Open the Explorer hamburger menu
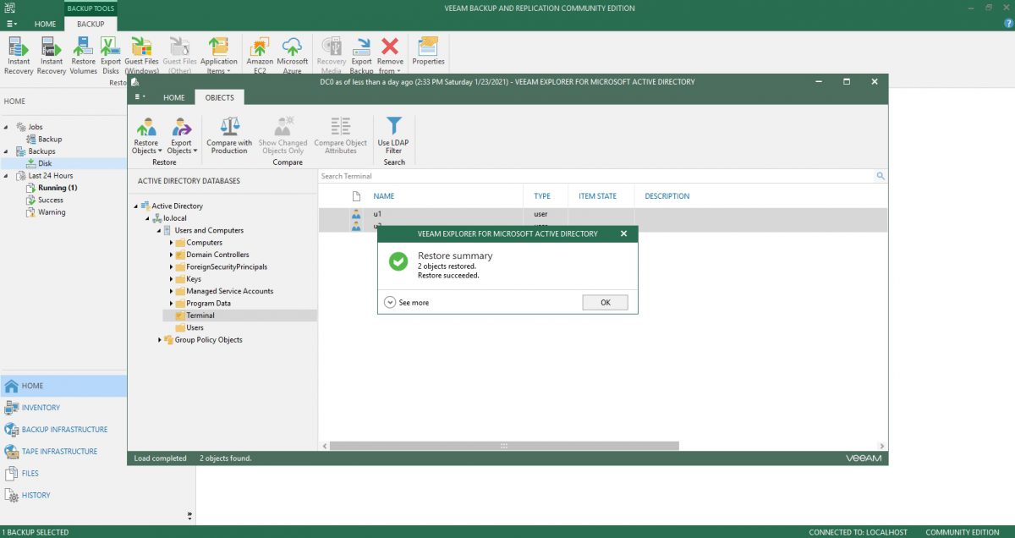Image resolution: width=1015 pixels, height=538 pixels. [139, 97]
